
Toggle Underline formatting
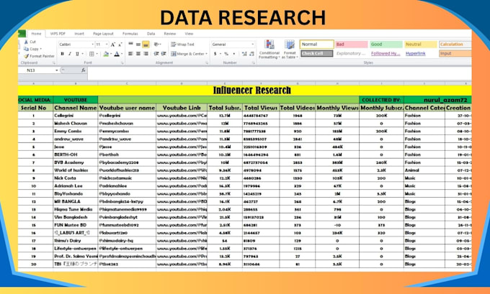[x=77, y=54]
